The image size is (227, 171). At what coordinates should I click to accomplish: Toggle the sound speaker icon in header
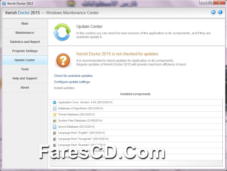coord(213,12)
